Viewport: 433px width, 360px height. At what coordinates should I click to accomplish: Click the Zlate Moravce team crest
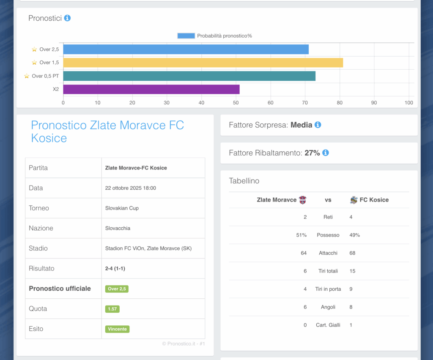tap(302, 200)
